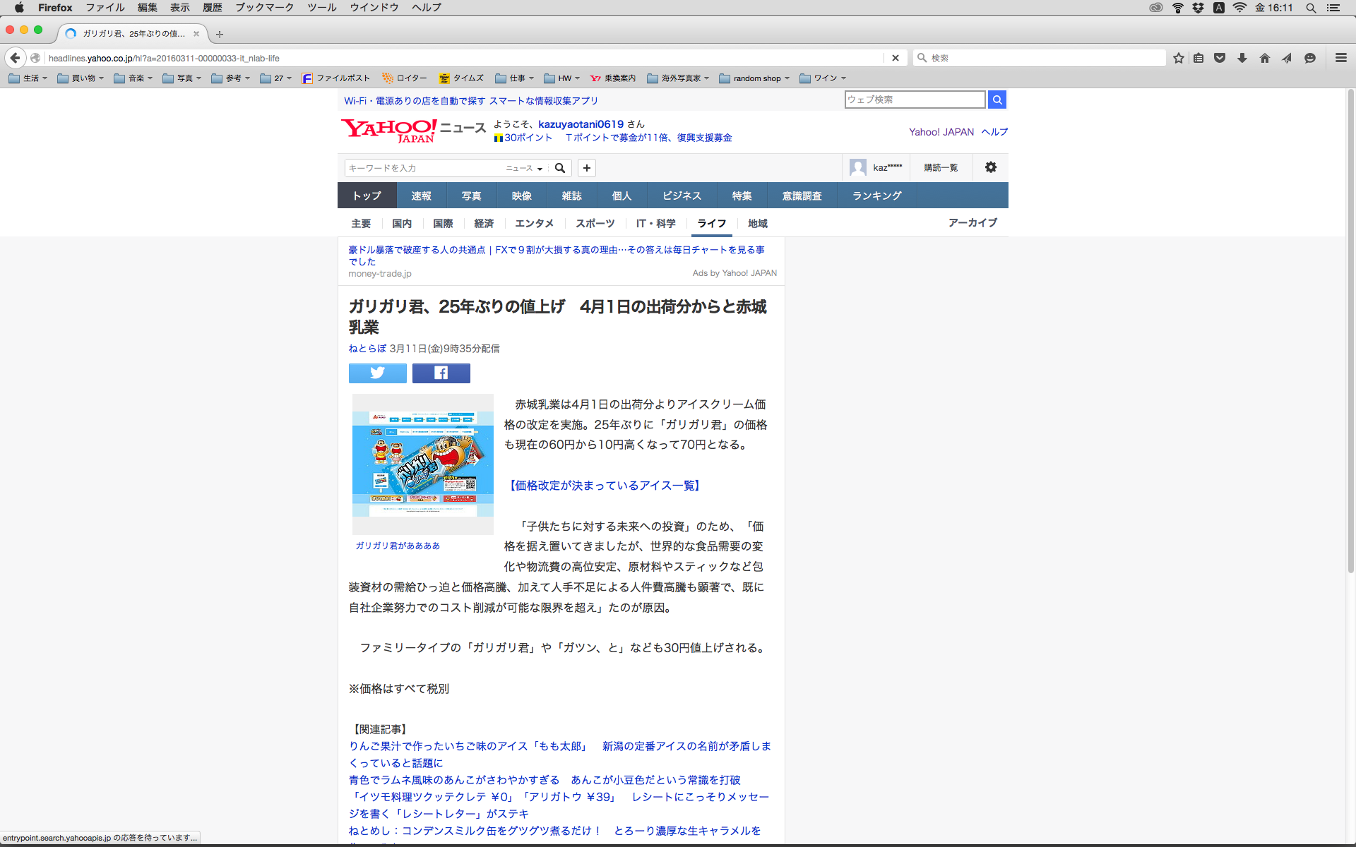1356x847 pixels.
Task: Focus the キーワードを入力 search field
Action: [x=424, y=168]
